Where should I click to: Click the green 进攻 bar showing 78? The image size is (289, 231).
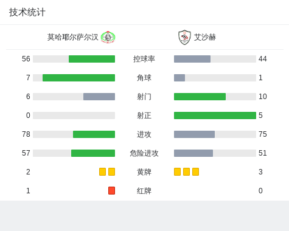94,134
